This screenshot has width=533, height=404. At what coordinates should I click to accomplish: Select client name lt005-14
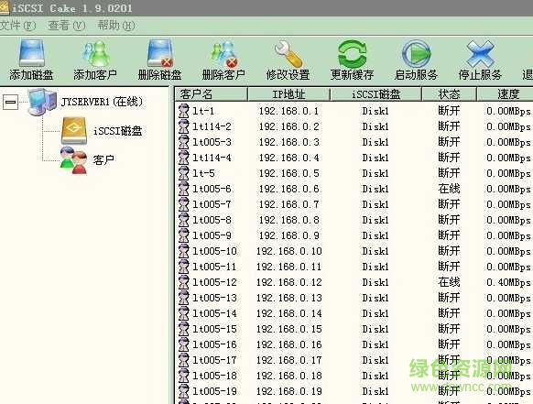(214, 313)
